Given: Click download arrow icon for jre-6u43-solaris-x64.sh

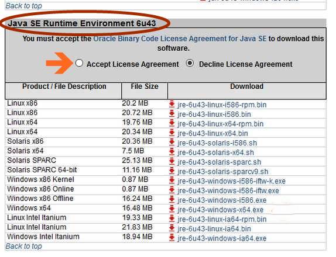Looking at the screenshot, I should 172,152.
